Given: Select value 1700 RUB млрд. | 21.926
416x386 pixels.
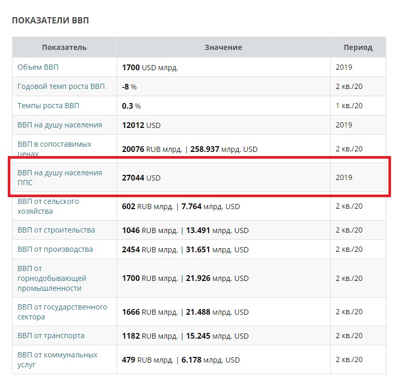Looking at the screenshot, I should (x=166, y=278).
